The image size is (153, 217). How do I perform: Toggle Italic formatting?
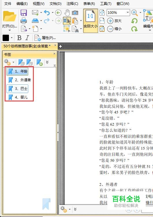tap(27, 38)
